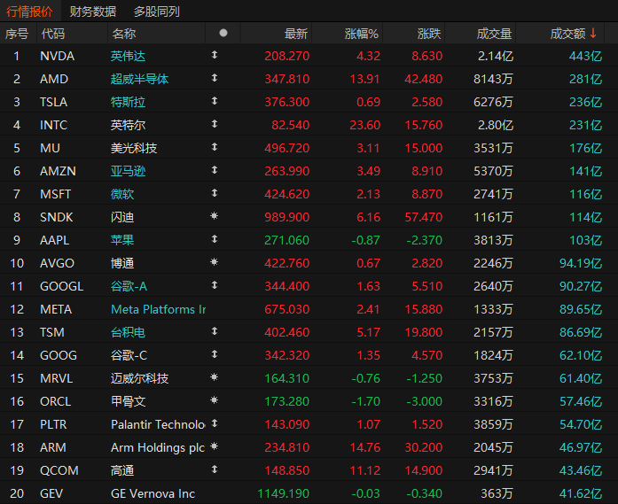The width and height of the screenshot is (618, 504).
Task: Click the 英特尔 name cell
Action: point(128,125)
